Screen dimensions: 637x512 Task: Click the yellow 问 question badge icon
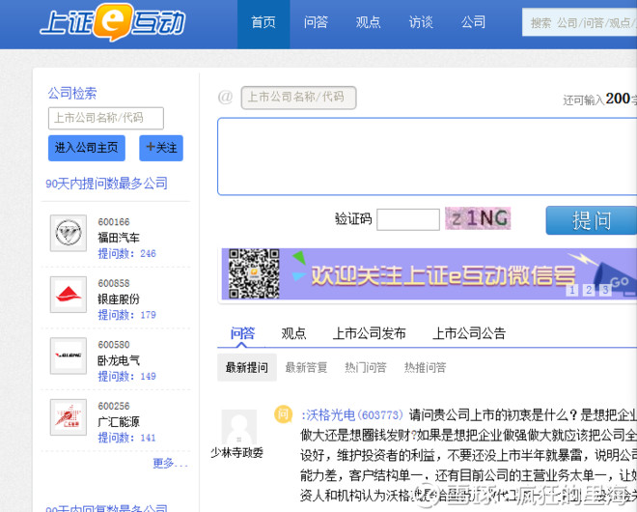click(283, 414)
